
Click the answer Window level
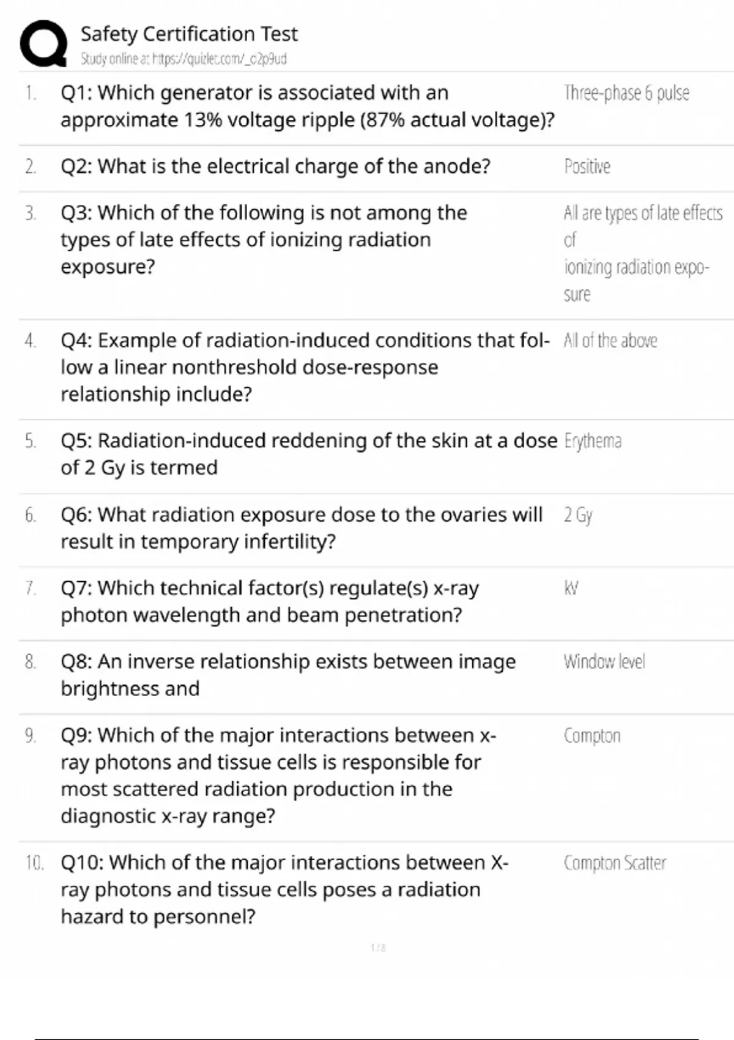[x=604, y=661]
